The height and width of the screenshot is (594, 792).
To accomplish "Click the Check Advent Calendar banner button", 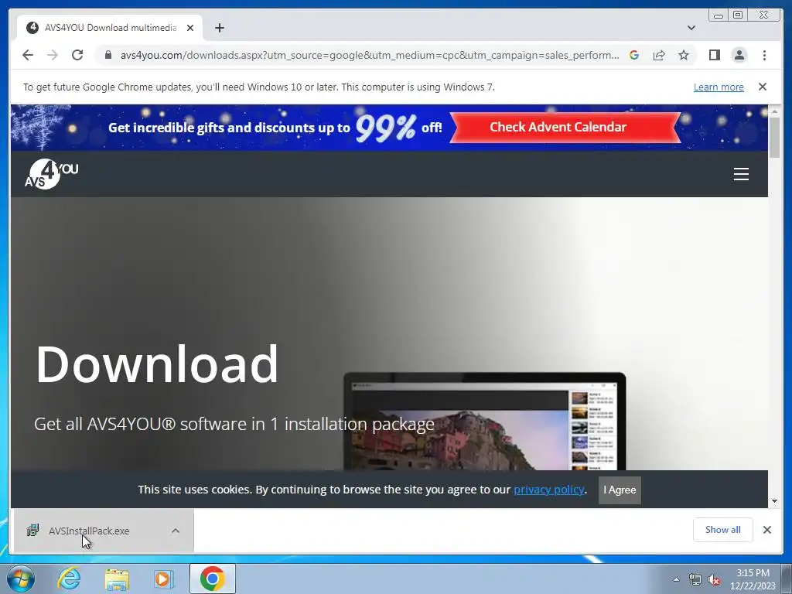I will coord(565,128).
